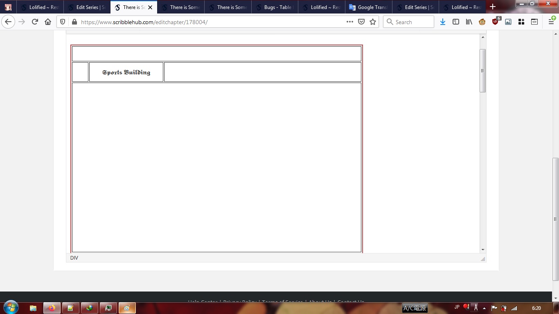This screenshot has width=559, height=314.
Task: Toggle the sidebar view icon
Action: [x=456, y=22]
